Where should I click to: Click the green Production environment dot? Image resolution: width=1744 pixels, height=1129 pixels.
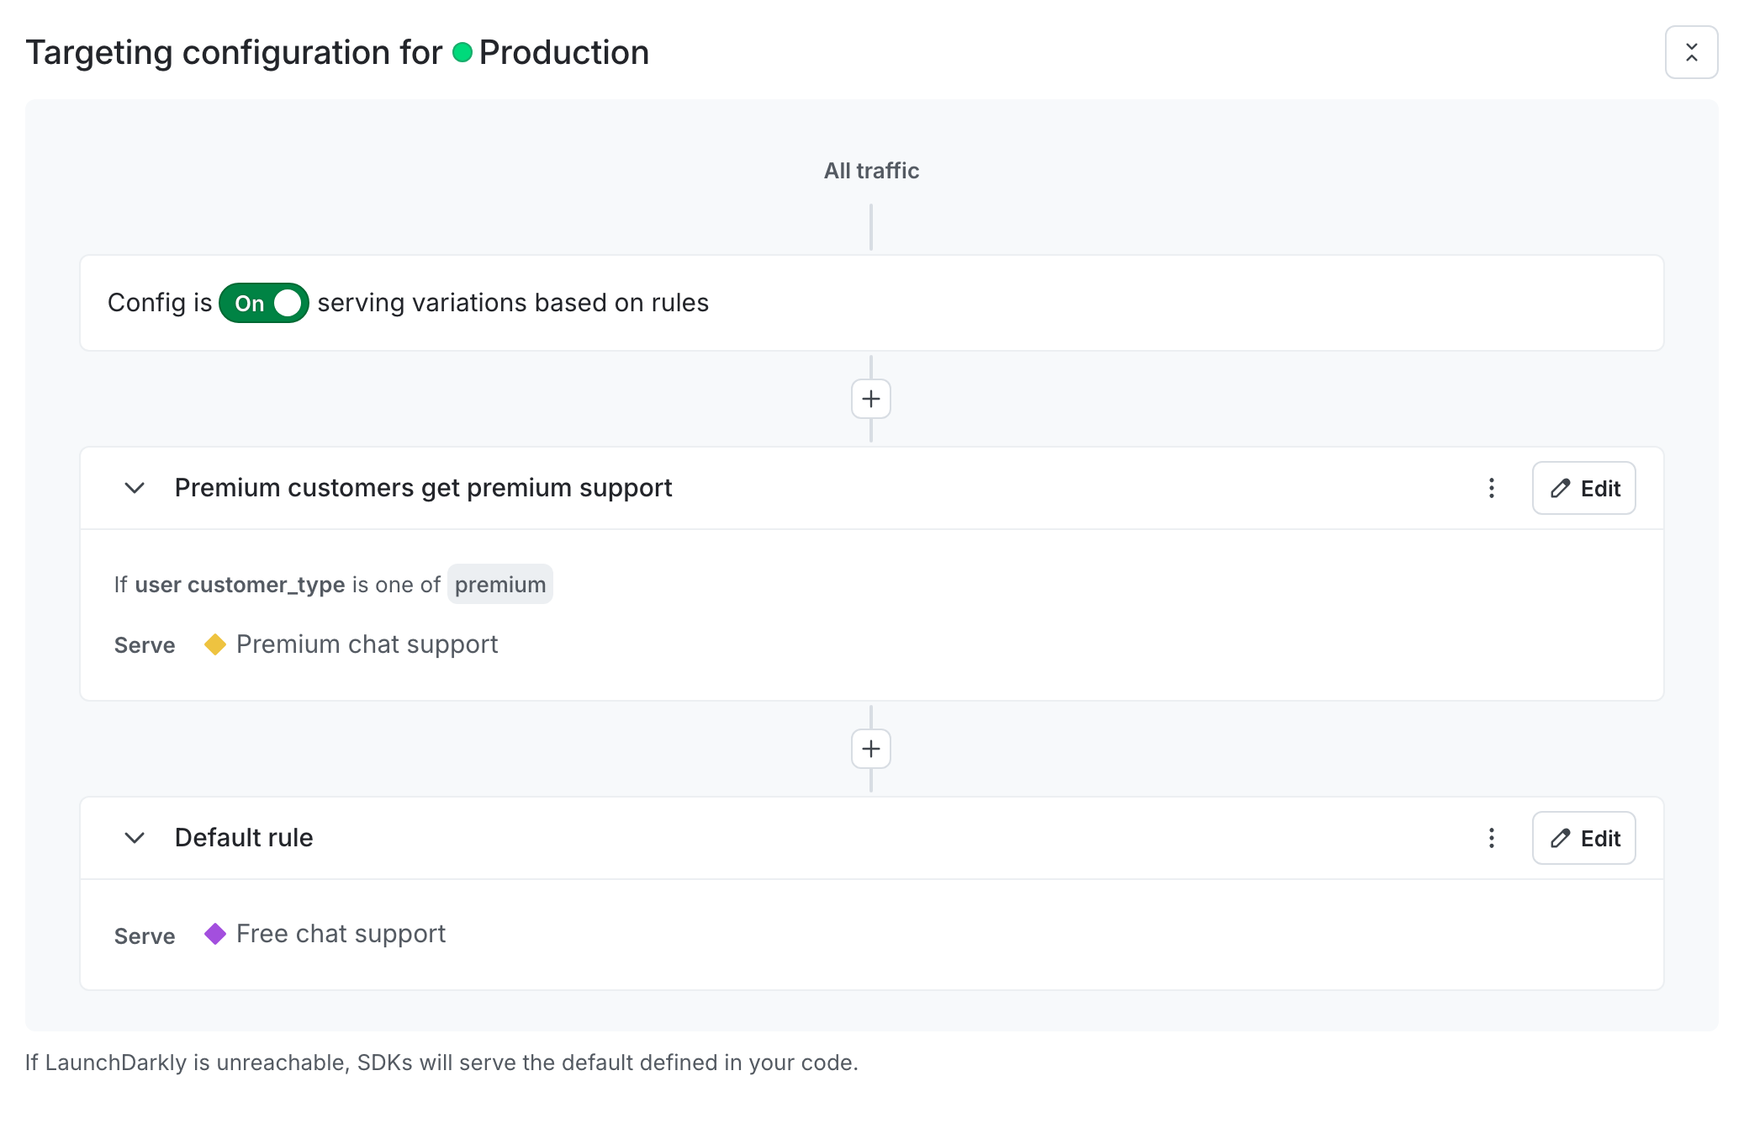point(462,52)
